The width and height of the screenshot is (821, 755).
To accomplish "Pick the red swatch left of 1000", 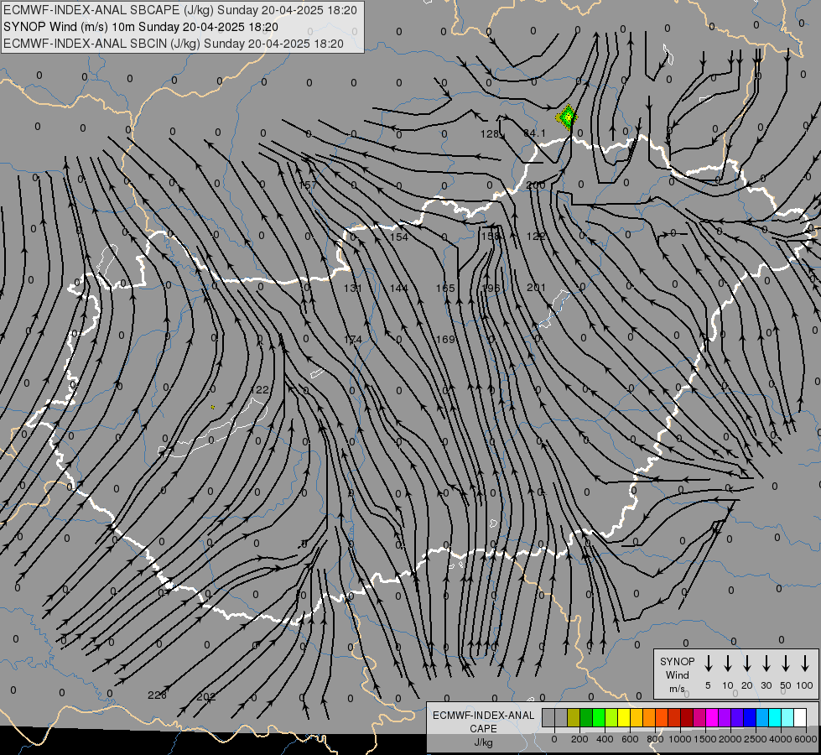I will click(674, 718).
